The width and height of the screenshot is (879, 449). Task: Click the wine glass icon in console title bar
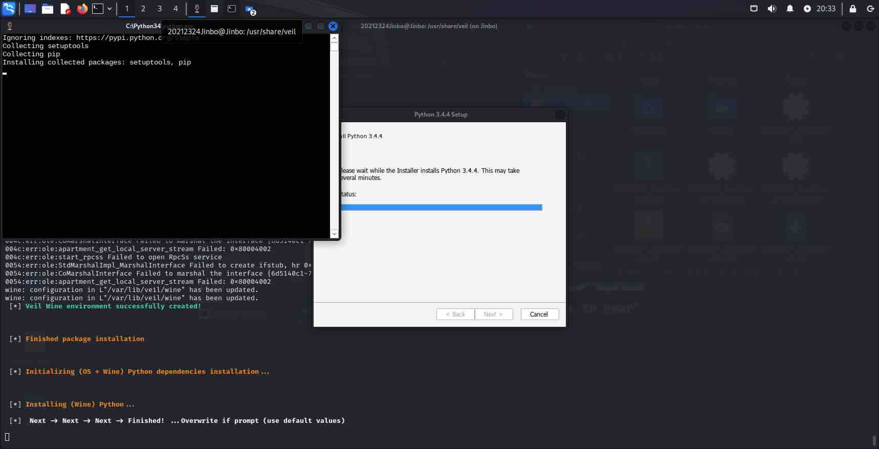tap(9, 26)
